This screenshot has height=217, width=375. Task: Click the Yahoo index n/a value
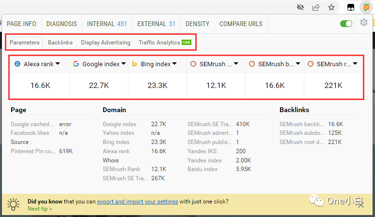(156, 133)
